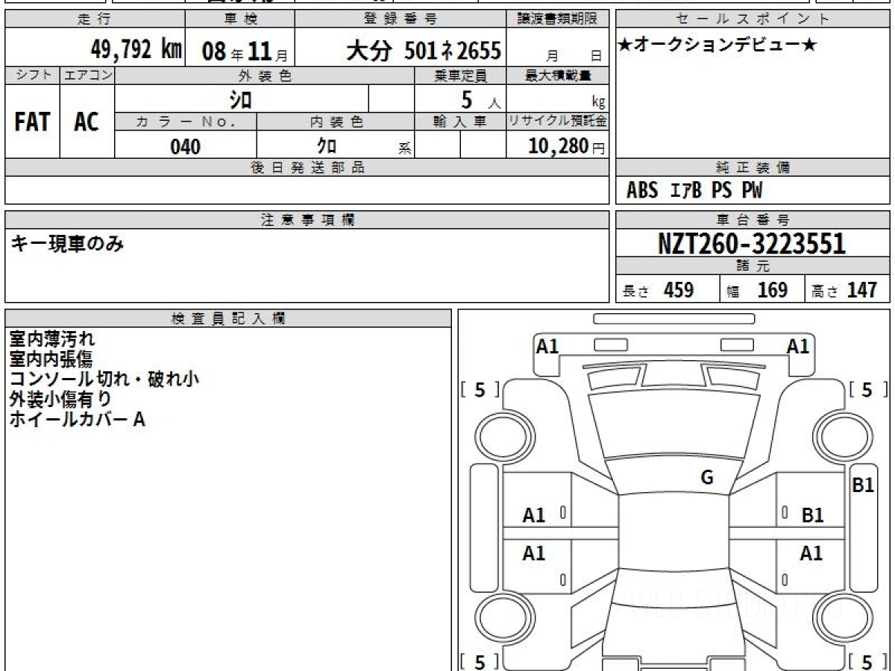Screen dimensions: 895x671
Task: Select the FAT transmission value
Action: tap(32, 122)
